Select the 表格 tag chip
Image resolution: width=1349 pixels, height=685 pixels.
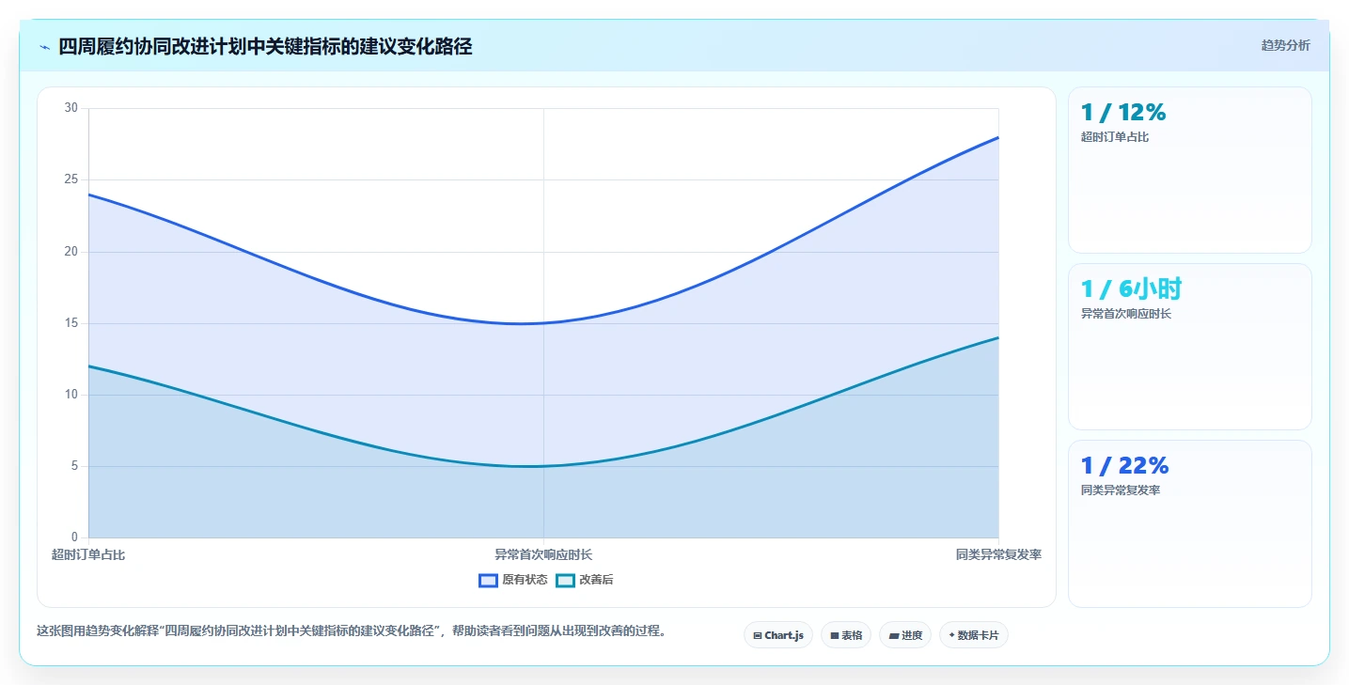coord(846,635)
